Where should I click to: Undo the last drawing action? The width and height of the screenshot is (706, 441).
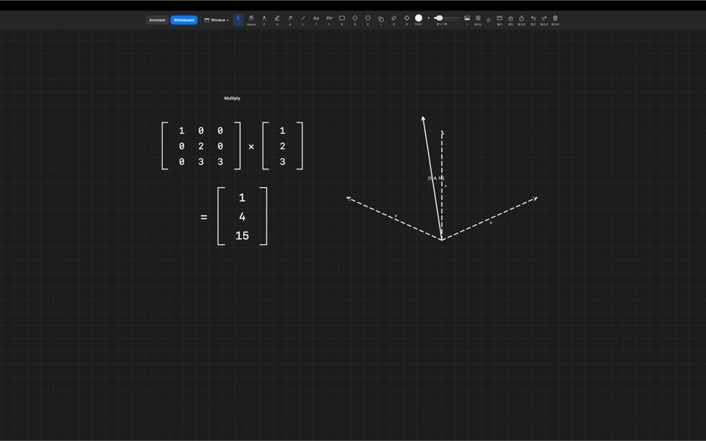pos(533,17)
